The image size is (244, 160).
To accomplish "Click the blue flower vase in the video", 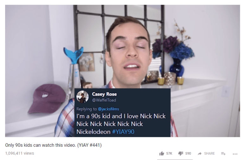I will point(177,67).
